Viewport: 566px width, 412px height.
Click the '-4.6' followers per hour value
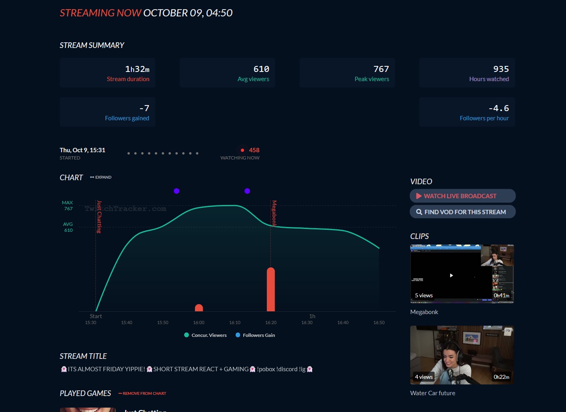(499, 108)
